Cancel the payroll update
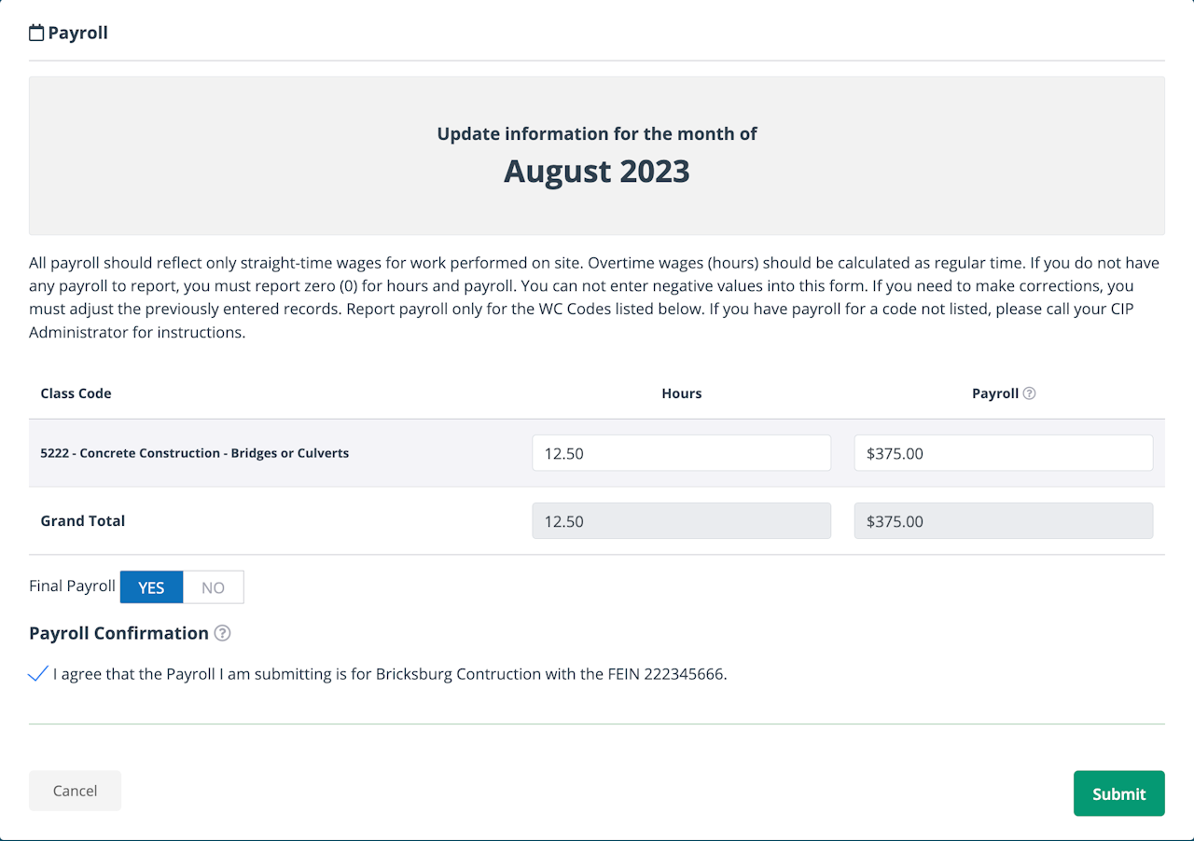The height and width of the screenshot is (841, 1194). (75, 791)
